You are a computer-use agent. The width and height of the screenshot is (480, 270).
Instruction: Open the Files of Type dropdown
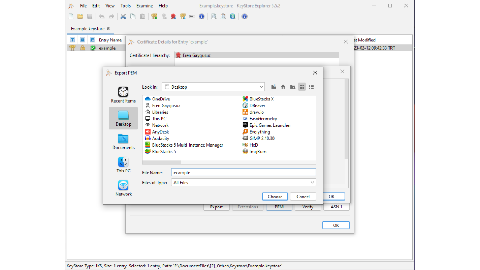pyautogui.click(x=244, y=183)
